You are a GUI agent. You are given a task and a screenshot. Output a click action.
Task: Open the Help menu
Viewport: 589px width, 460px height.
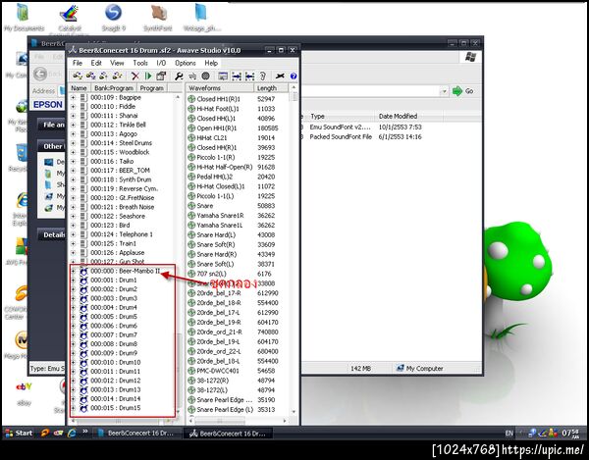coord(211,63)
